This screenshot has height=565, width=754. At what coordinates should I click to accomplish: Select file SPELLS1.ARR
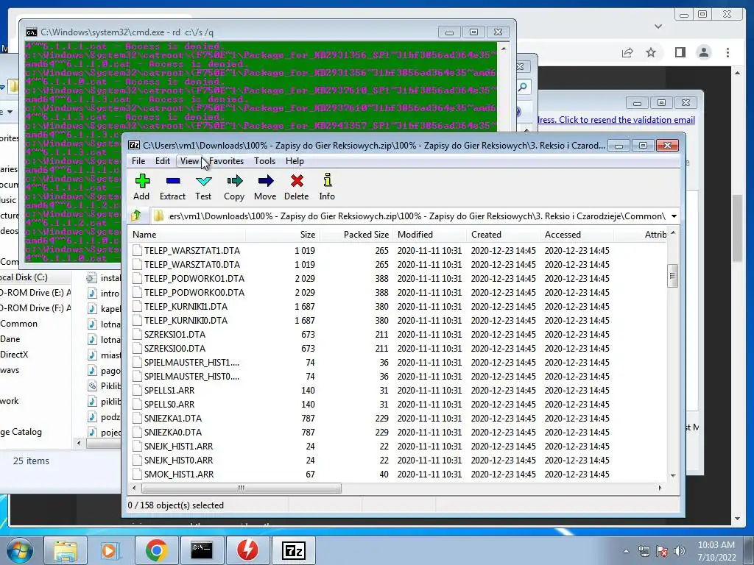[169, 390]
